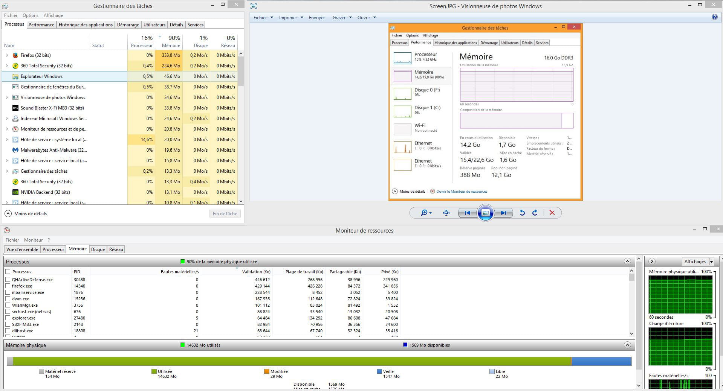
Task: Toggle the Processus header select-all checkbox
Action: coord(8,272)
